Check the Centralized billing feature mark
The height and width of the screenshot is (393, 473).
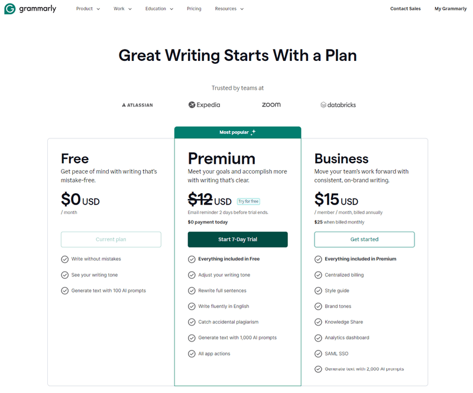pos(318,275)
